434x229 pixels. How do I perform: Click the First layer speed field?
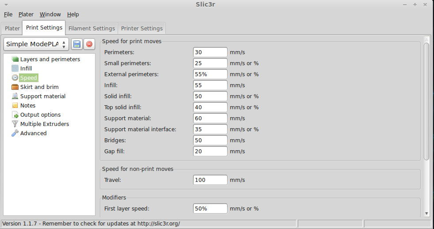click(210, 208)
